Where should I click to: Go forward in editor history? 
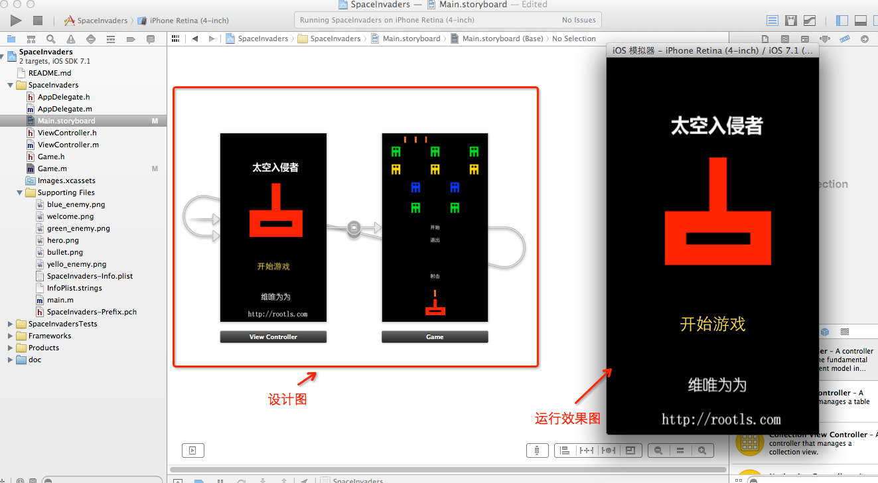pos(212,38)
